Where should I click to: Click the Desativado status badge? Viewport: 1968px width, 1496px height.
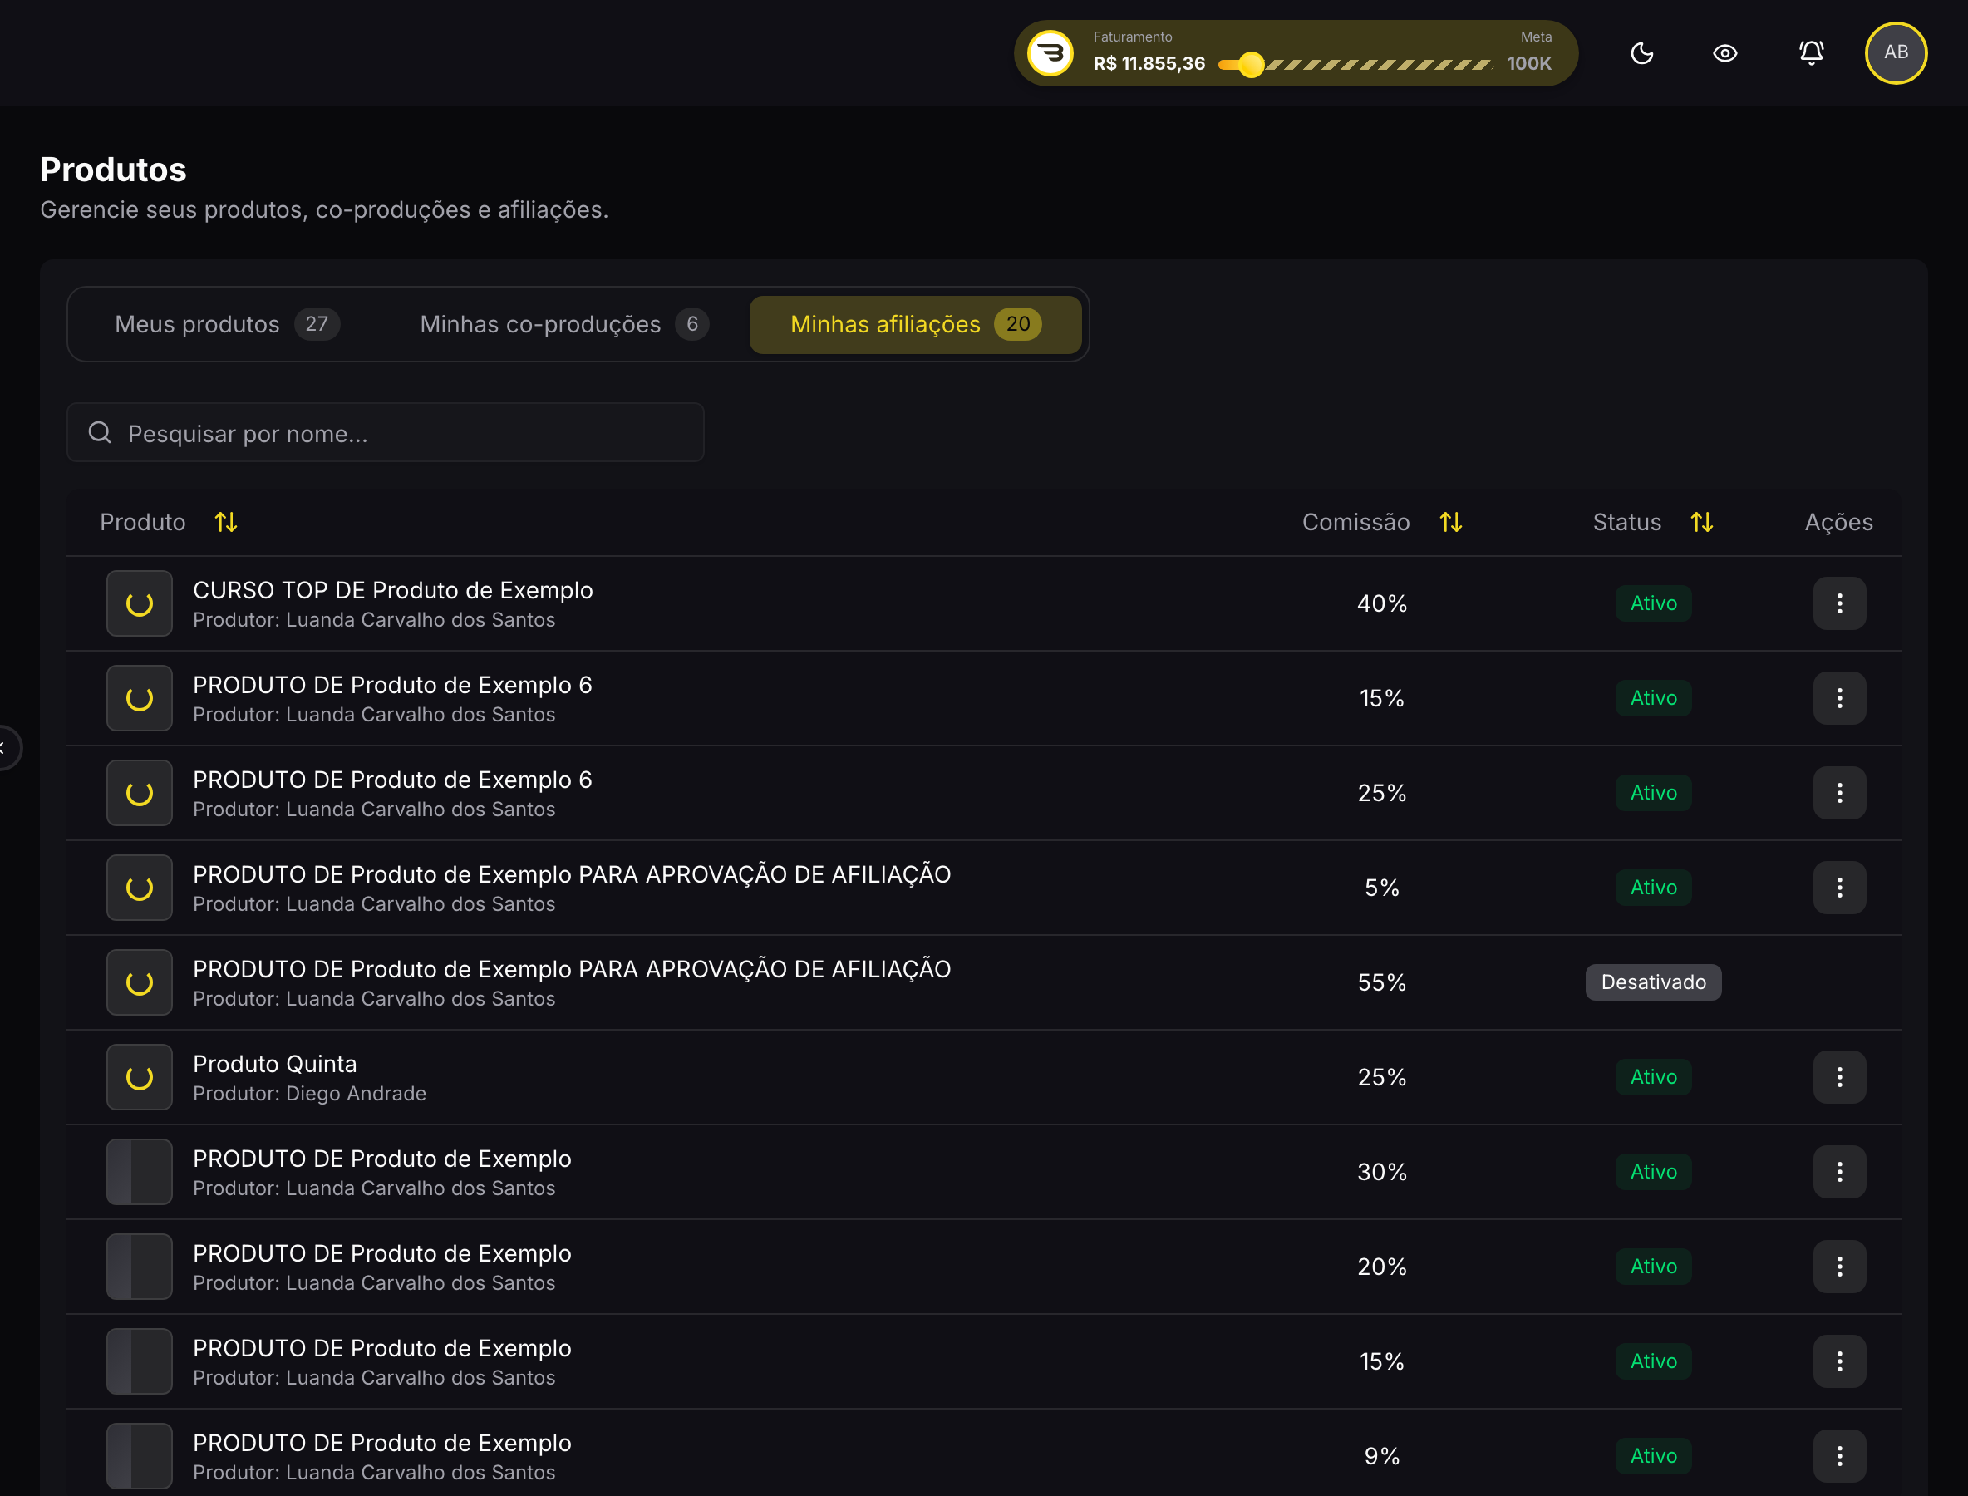[1653, 982]
